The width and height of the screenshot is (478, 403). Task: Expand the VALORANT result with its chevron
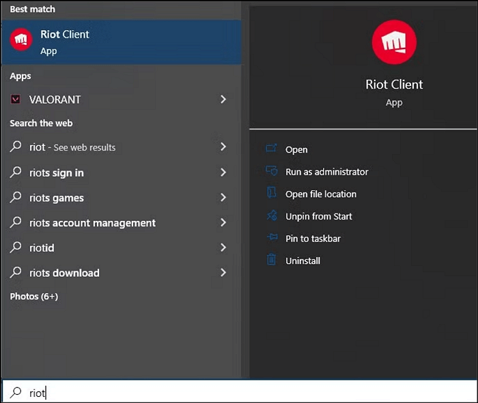tap(223, 100)
